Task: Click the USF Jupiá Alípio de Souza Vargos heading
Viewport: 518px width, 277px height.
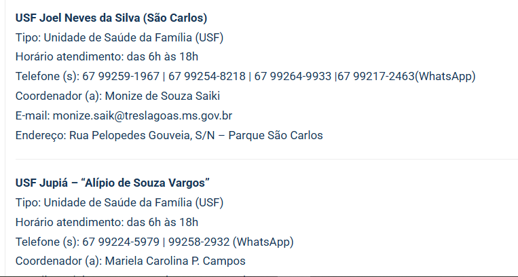Action: click(x=112, y=183)
